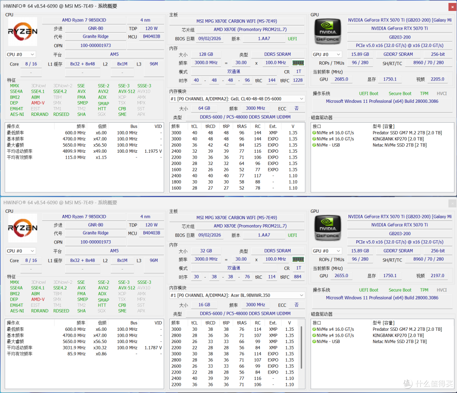Open the CPU #0 dropdown in upper window

[x=21, y=55]
